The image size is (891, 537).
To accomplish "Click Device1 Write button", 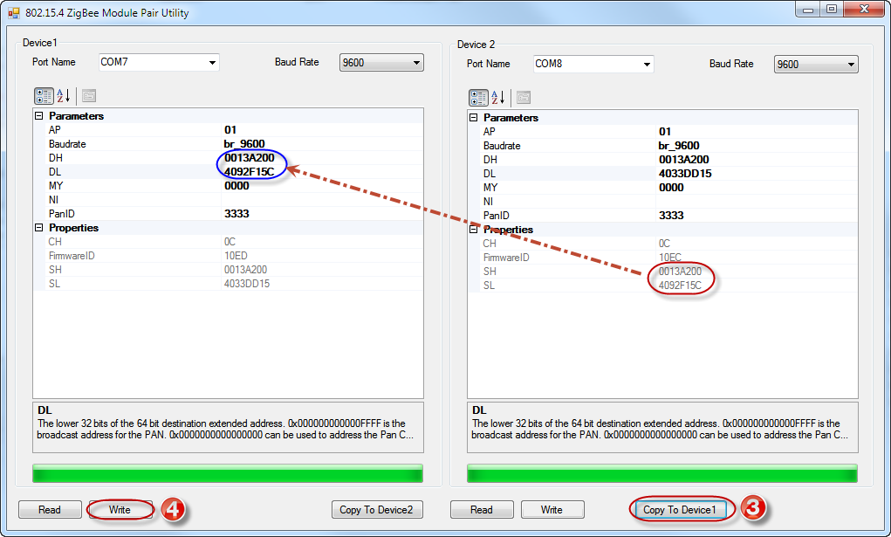I will click(x=120, y=510).
